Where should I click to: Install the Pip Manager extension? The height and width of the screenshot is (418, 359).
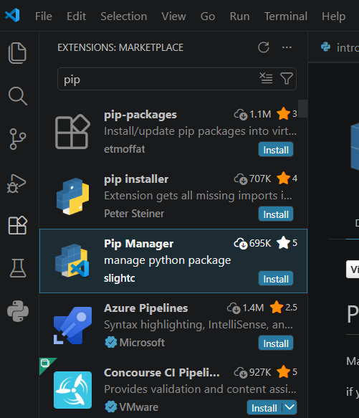click(276, 279)
